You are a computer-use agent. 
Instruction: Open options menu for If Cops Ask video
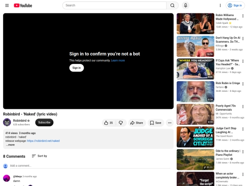coord(243,61)
